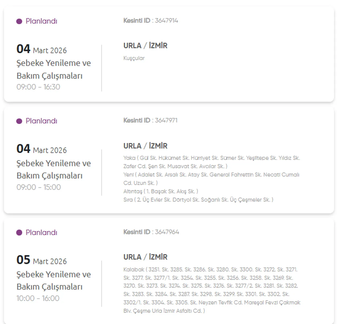Click the Yaka street list line
Screen dimensions: 337x324
211,158
